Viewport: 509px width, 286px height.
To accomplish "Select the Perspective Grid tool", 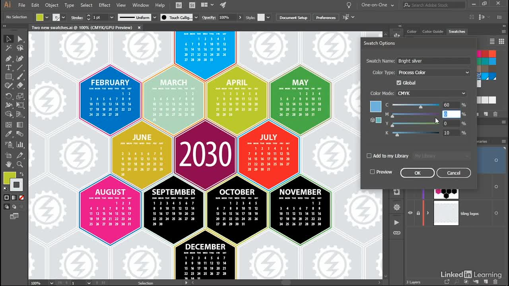I will (x=20, y=115).
